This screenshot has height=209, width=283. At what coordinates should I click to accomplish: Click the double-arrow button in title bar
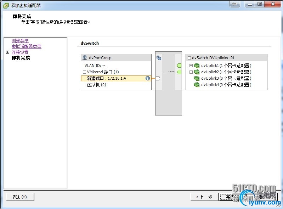pyautogui.click(x=234, y=4)
